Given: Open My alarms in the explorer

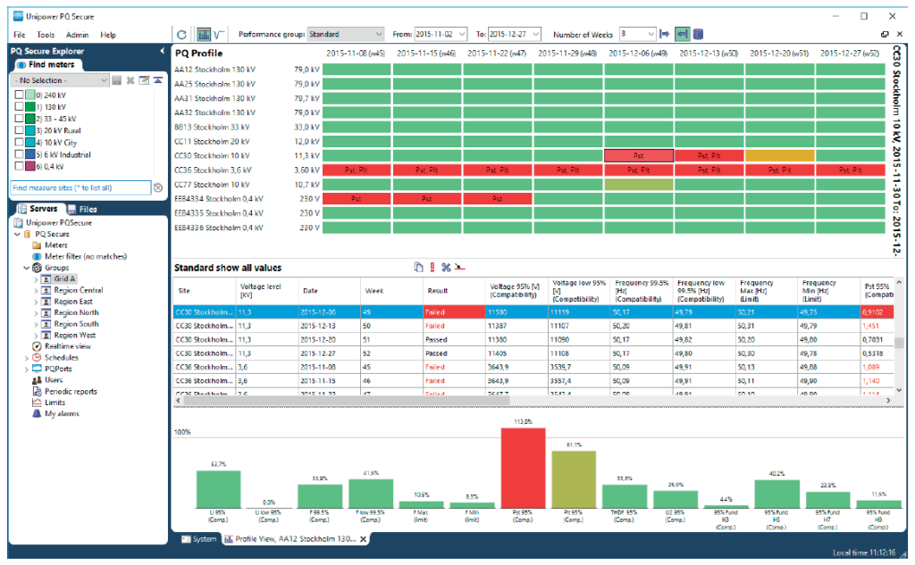Looking at the screenshot, I should coord(61,413).
